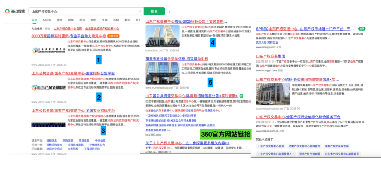Viewport: 381px width, 177px height.
Task: Switch to the 图片 tab
Action: tap(60, 20)
